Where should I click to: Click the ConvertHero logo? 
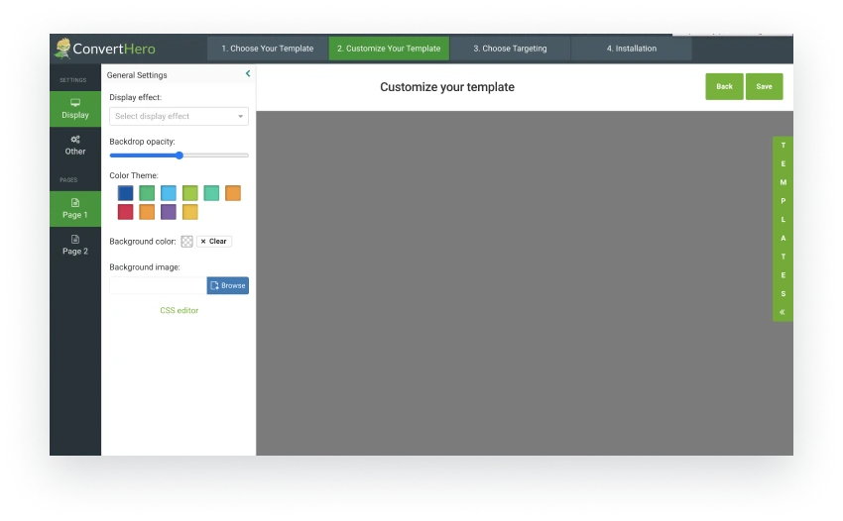point(105,49)
